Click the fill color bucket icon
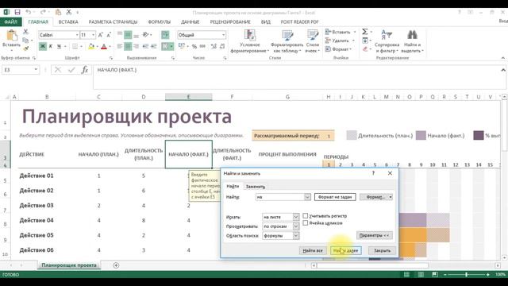 pos(91,46)
